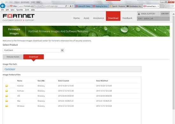The width and height of the screenshot is (175, 124).
Task: Open the Mac folder icon
Action: (x=7, y=101)
